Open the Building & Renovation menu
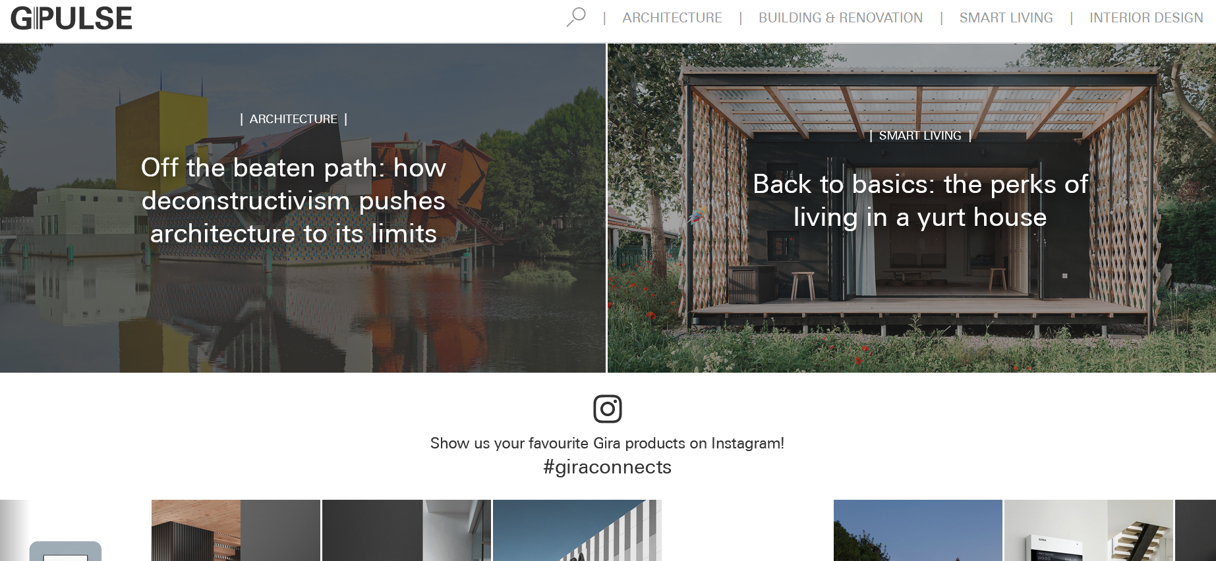 [840, 18]
